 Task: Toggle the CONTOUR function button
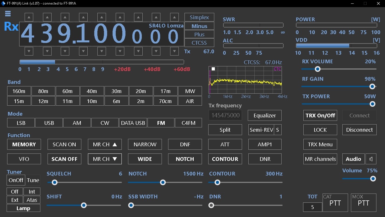pos(225,159)
